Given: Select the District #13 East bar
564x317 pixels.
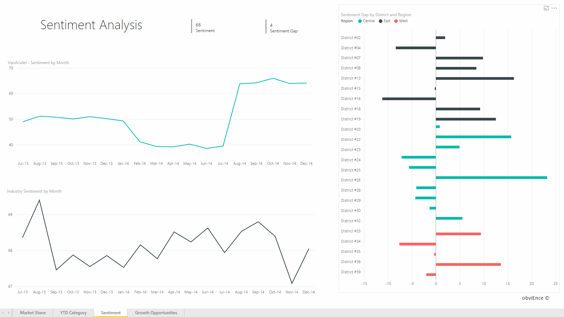Looking at the screenshot, I should tap(475, 78).
